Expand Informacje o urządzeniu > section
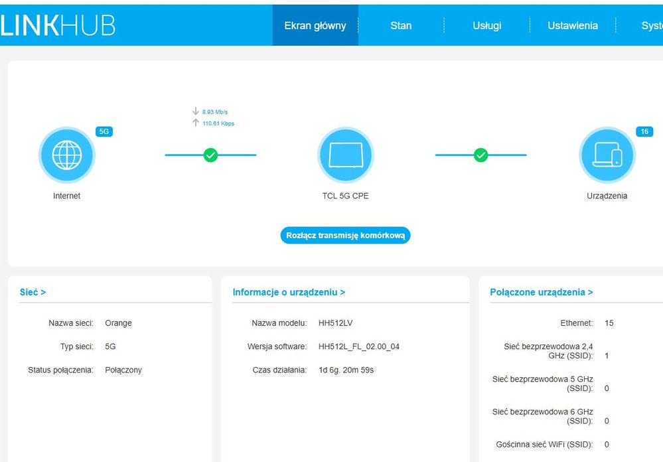 (289, 292)
